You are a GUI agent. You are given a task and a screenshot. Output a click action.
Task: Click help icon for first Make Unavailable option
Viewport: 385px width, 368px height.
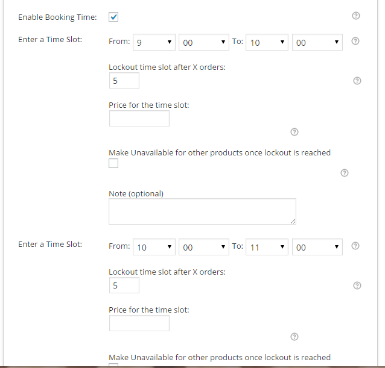pos(344,173)
